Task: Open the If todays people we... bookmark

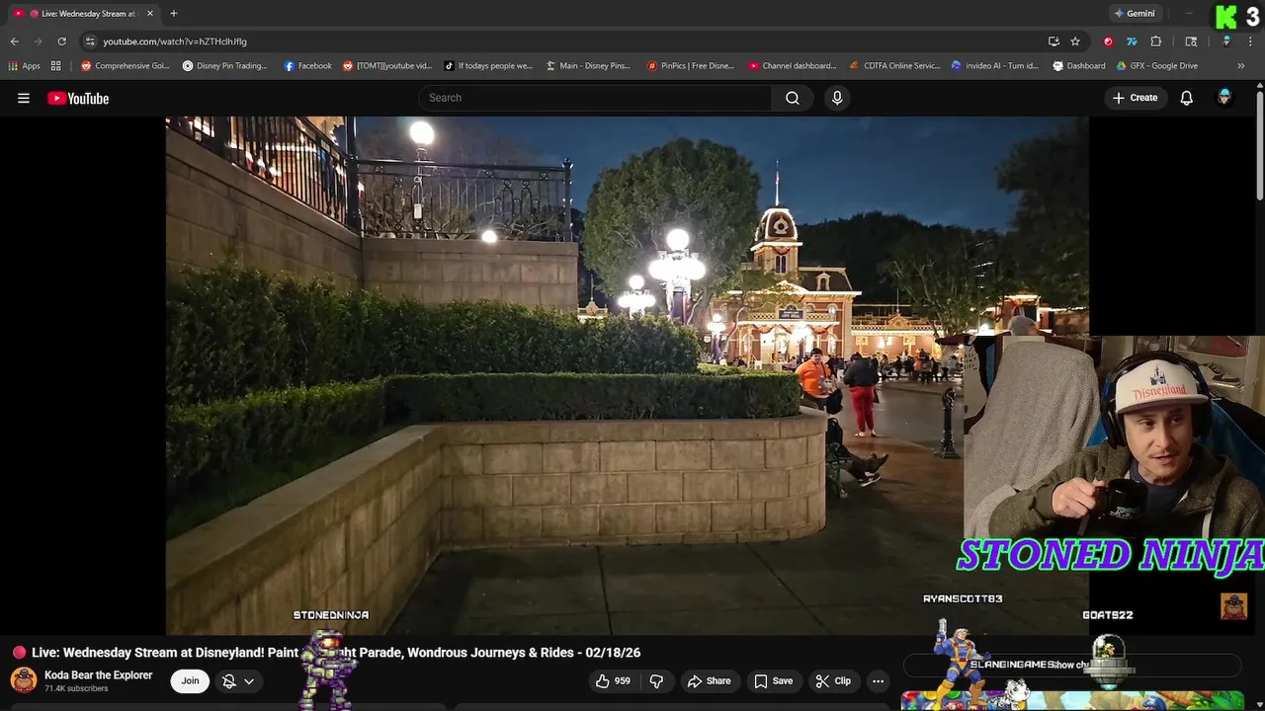Action: (x=488, y=66)
